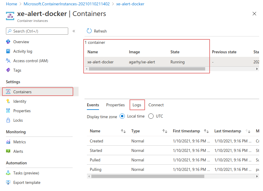Switch to the Properties tab
263x191 pixels.
click(115, 105)
